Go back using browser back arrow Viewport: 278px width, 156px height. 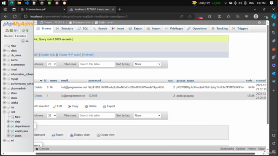[x=6, y=16]
